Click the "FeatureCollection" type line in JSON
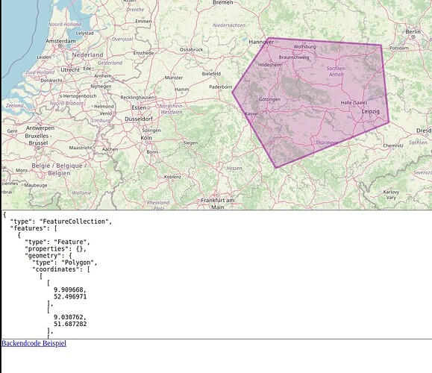The height and width of the screenshot is (373, 432). (61, 222)
